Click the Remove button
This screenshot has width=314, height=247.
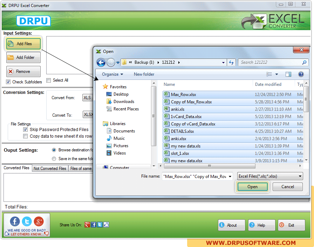(x=23, y=71)
